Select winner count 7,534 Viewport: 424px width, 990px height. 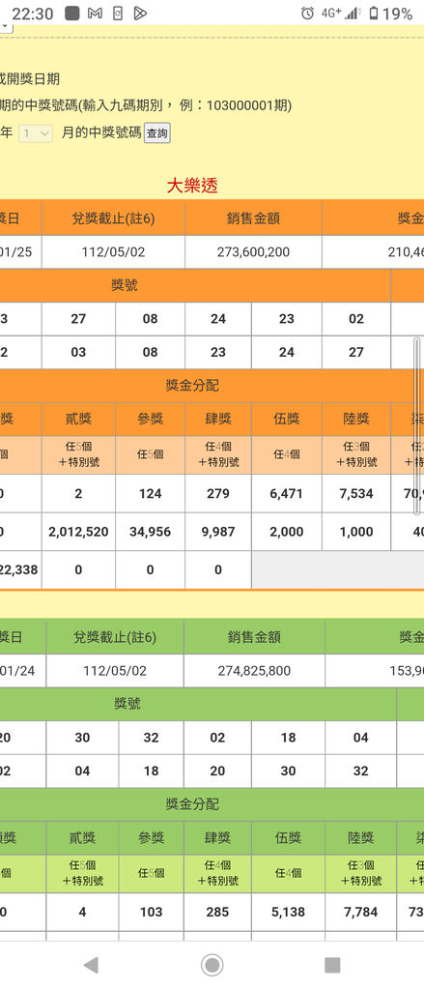[356, 494]
